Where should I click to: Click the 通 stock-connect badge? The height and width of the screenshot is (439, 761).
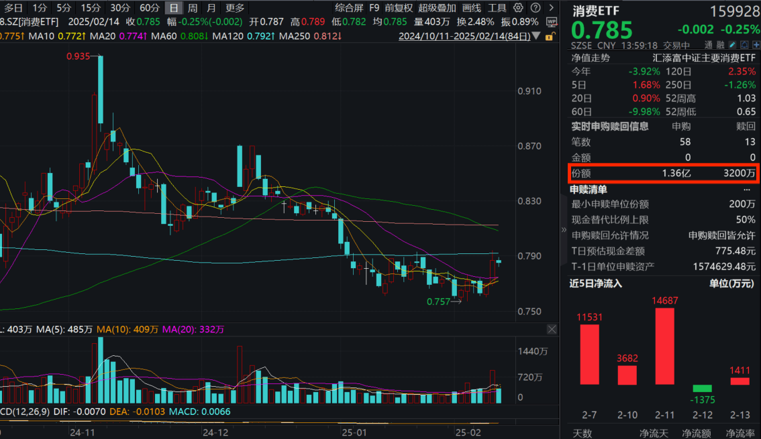[x=709, y=44]
